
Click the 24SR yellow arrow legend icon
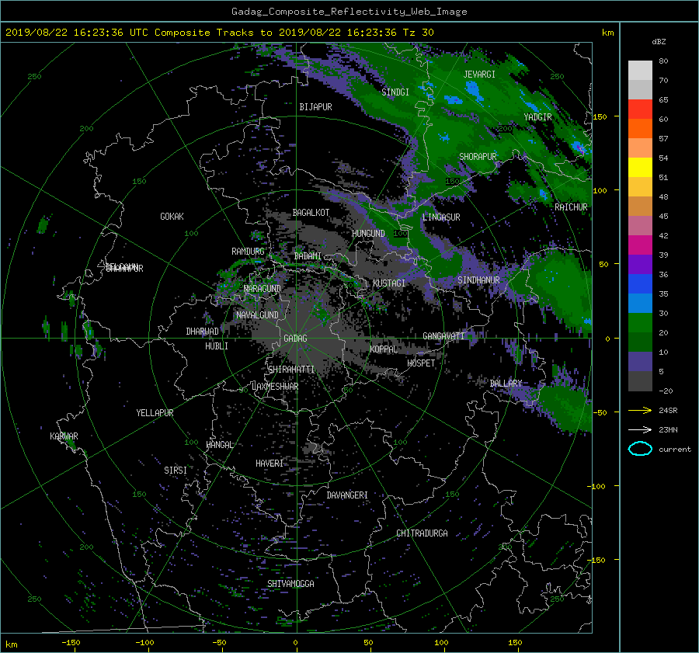coord(640,410)
